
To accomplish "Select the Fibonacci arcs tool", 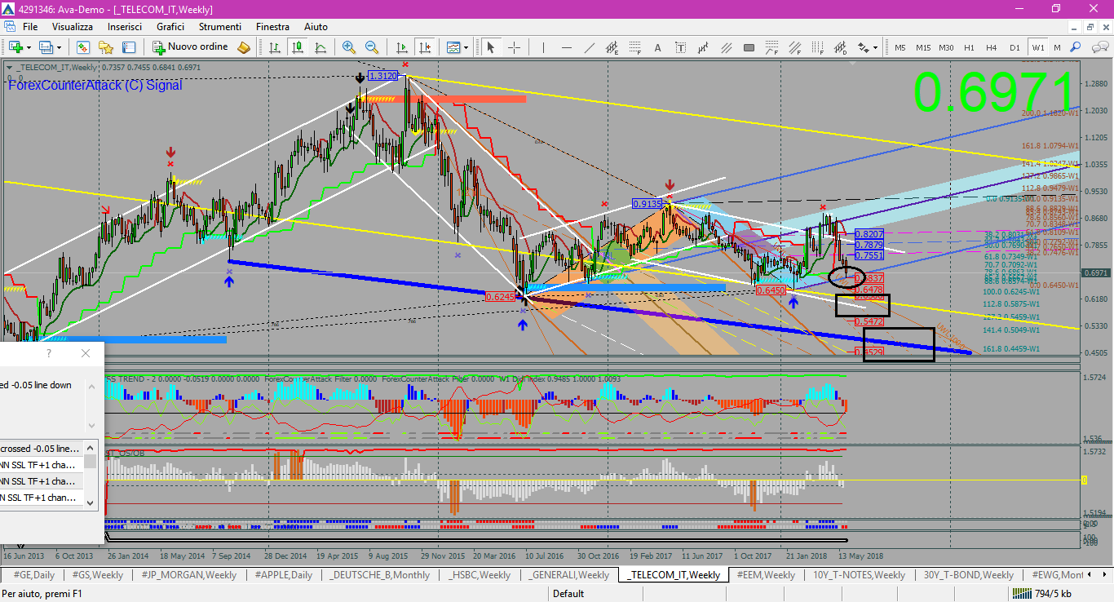I will tap(772, 47).
